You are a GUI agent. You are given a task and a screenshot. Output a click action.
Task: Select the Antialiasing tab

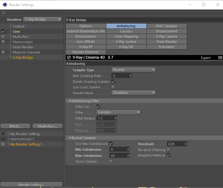[x=126, y=26]
